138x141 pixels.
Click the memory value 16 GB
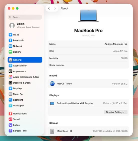tap(124, 58)
